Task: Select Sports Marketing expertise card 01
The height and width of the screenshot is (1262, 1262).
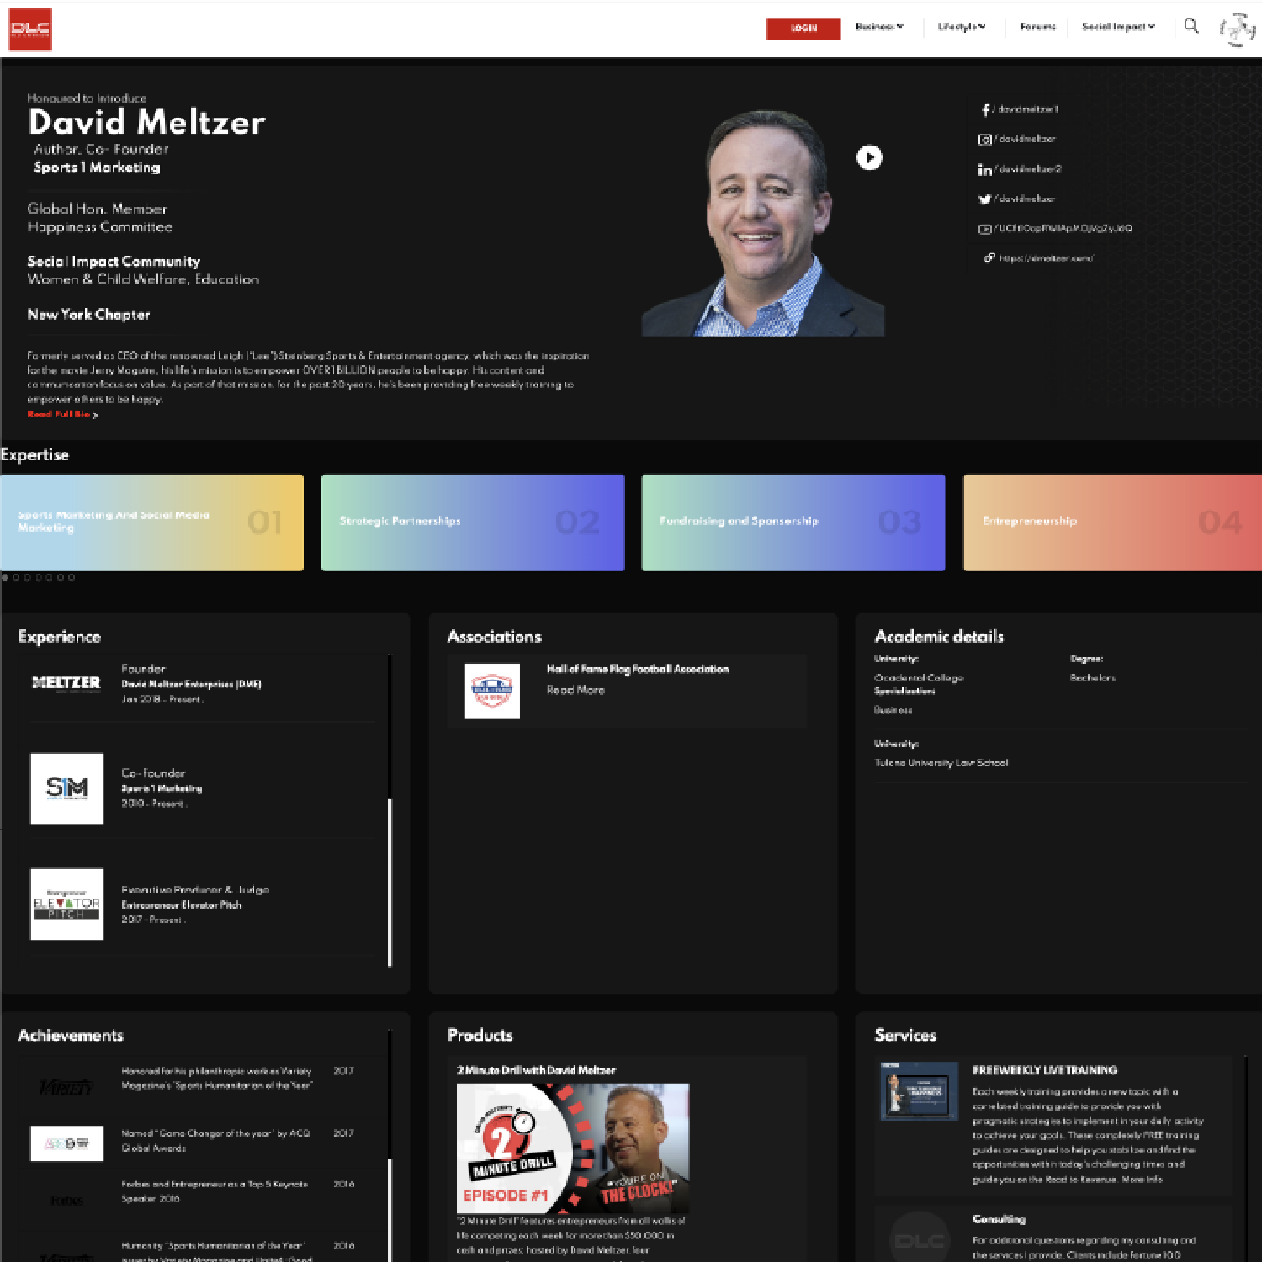Action: coord(152,522)
